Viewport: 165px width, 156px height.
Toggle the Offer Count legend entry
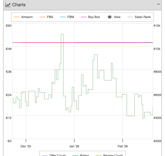(54, 155)
